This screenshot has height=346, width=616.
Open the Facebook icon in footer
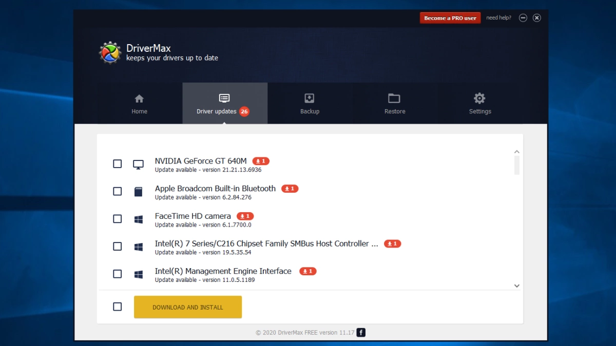[361, 333]
